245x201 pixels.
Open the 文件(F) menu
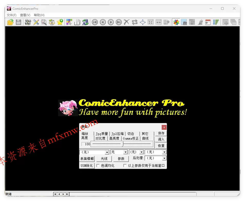11,15
